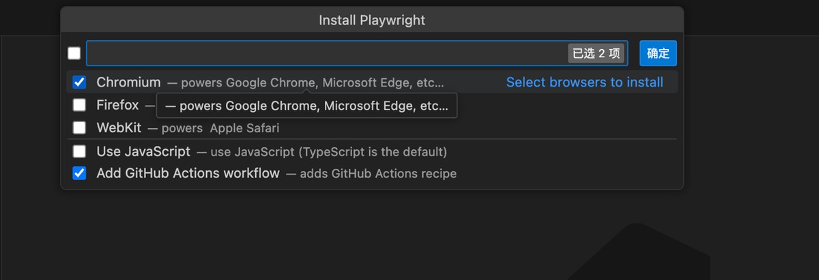Click the Select browsers to install label
This screenshot has width=819, height=280.
(584, 82)
